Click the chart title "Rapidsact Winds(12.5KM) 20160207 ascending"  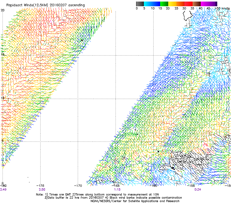46,5
